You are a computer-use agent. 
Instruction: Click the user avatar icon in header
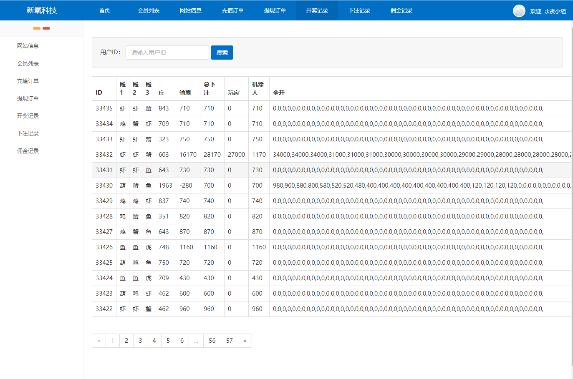click(x=519, y=11)
